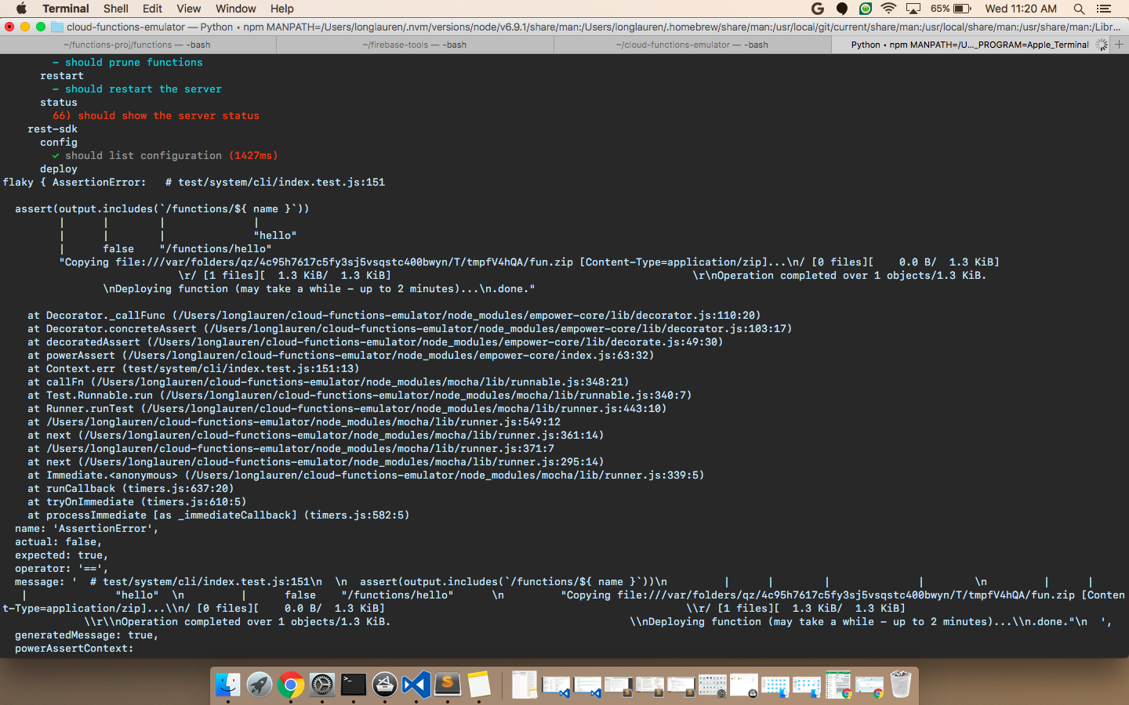Open the ship icon app in Dock
Viewport: 1129px width, 705px height.
pos(385,685)
